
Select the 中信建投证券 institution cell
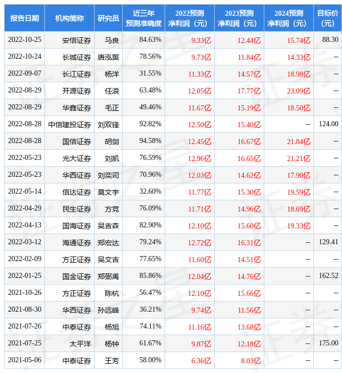pos(70,125)
